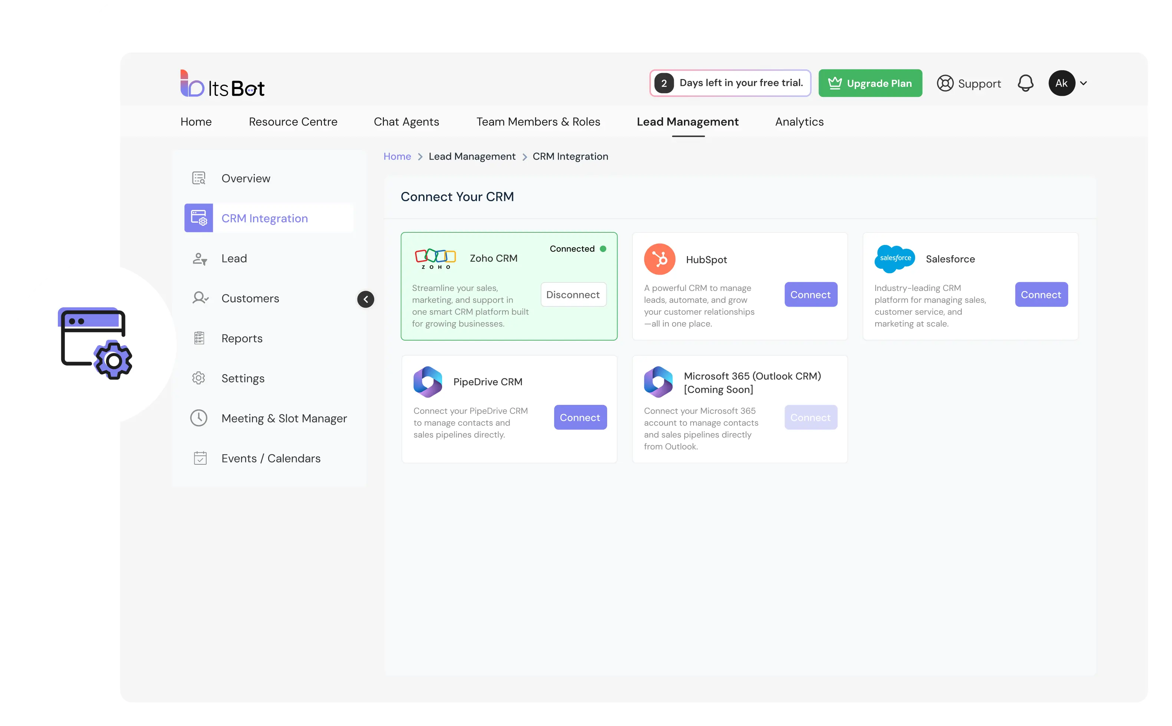
Task: Click the Customers sidebar icon
Action: (200, 298)
